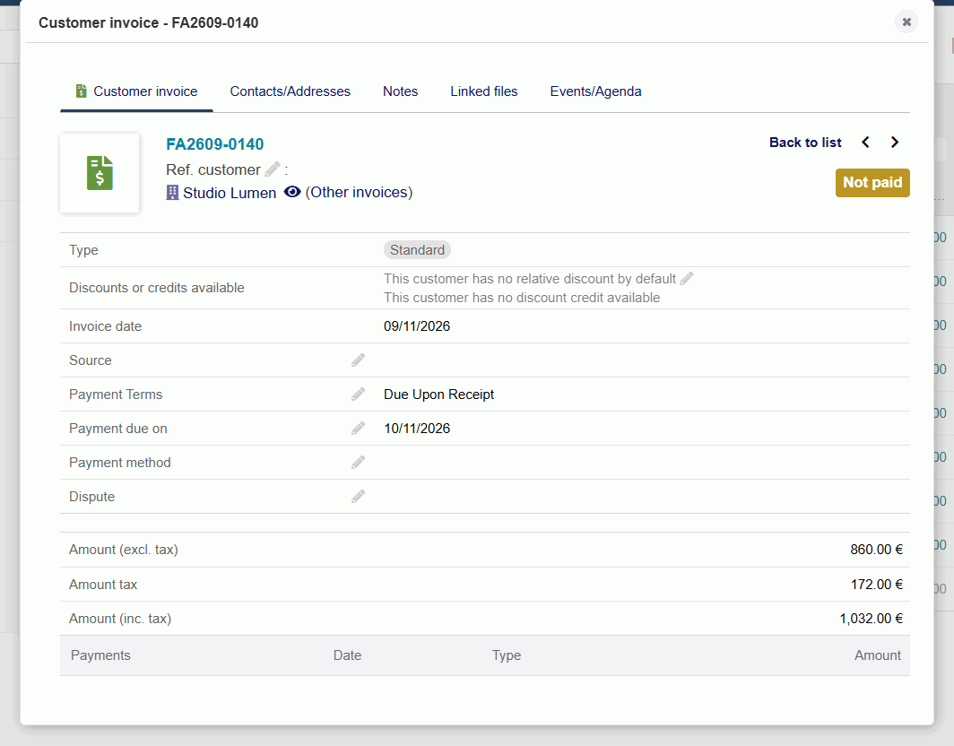Edit the Ref. customer pencil icon

coord(273,169)
